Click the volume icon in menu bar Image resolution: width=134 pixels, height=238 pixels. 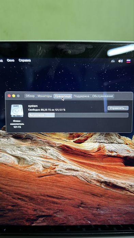click(x=120, y=61)
